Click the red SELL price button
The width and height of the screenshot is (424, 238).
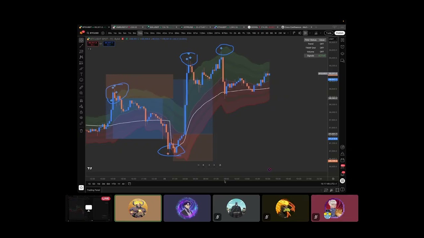click(93, 44)
